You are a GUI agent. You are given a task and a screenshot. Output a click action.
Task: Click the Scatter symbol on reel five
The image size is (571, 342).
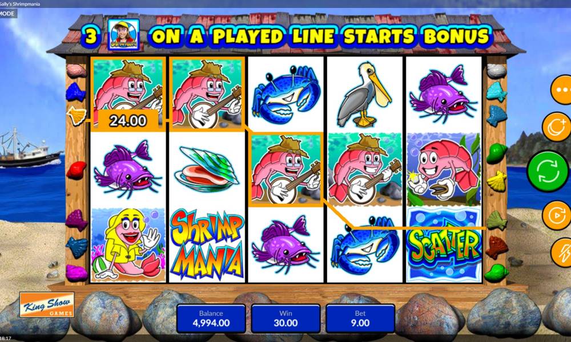pyautogui.click(x=444, y=245)
